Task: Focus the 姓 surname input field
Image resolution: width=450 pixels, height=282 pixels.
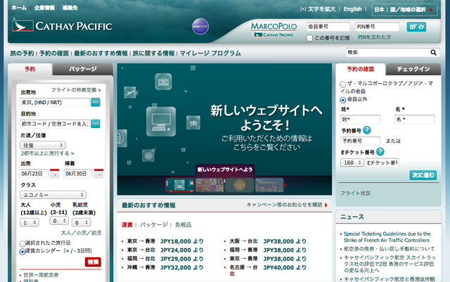Action: pyautogui.click(x=360, y=119)
